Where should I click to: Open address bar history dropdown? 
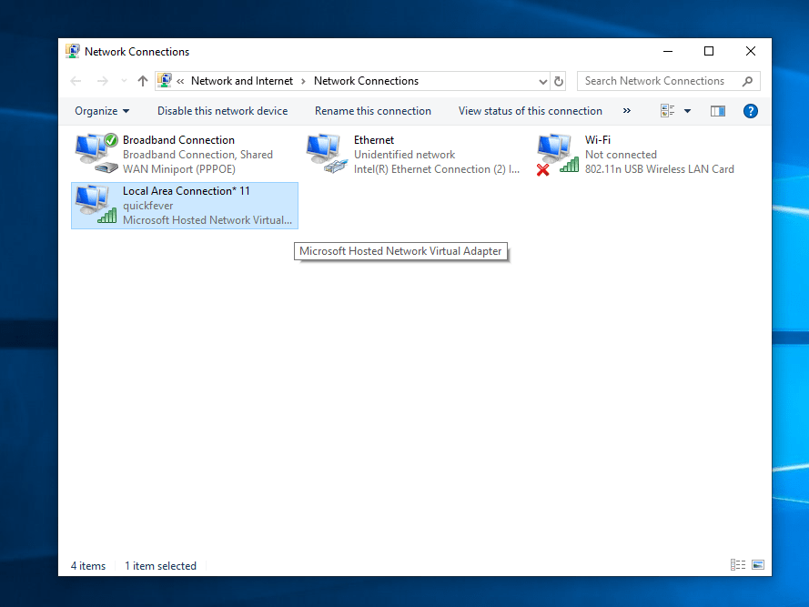[x=542, y=82]
